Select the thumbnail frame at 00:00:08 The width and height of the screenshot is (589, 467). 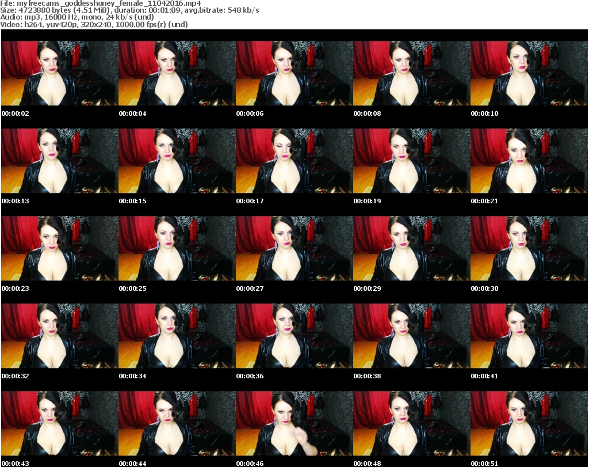tap(411, 73)
